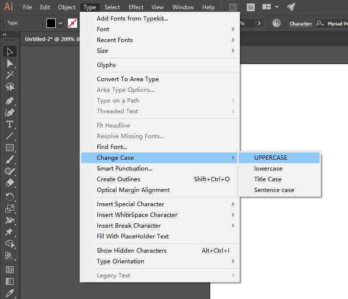Expand the opacity slider arrow
The image size is (348, 299).
[x=259, y=23]
